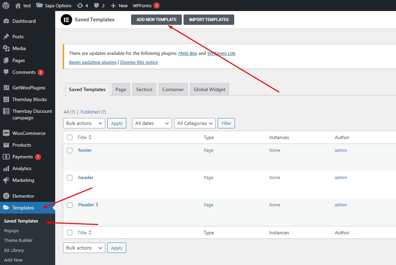
Task: Sort the table by Title column header
Action: point(82,137)
